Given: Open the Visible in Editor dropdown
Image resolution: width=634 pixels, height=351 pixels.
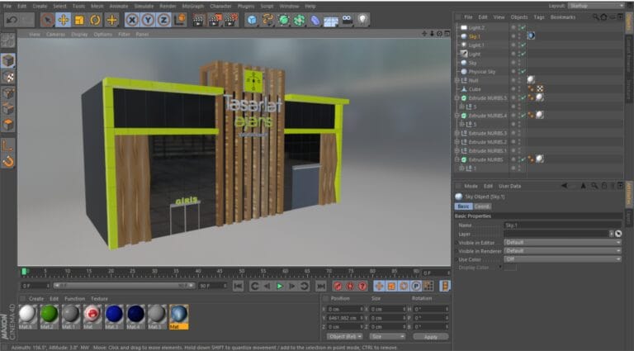Looking at the screenshot, I should pyautogui.click(x=562, y=242).
